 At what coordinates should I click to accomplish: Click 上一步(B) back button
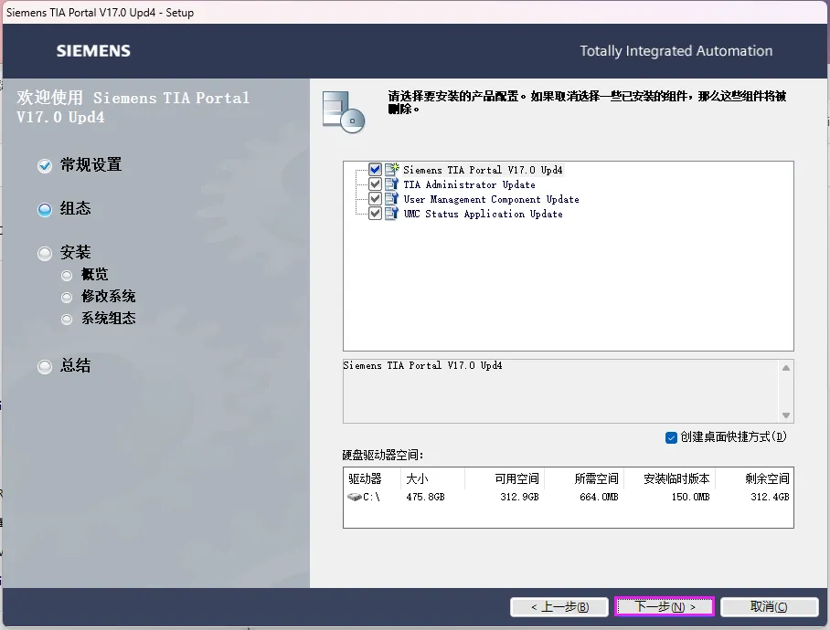tap(559, 607)
